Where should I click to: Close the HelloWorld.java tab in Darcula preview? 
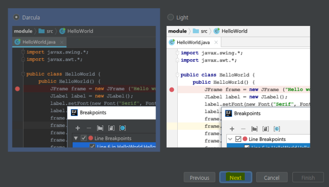pyautogui.click(x=62, y=42)
